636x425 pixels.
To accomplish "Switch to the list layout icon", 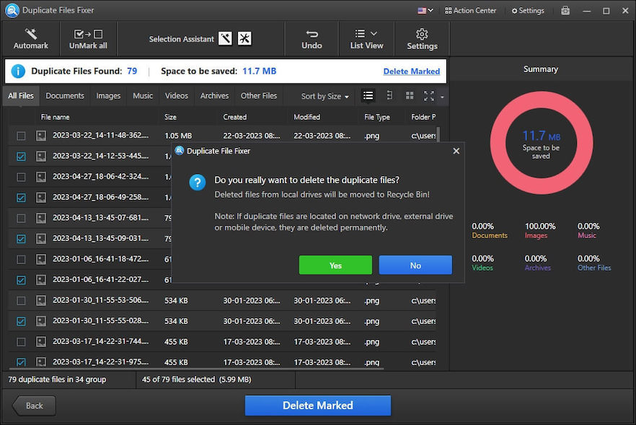I will pyautogui.click(x=368, y=96).
